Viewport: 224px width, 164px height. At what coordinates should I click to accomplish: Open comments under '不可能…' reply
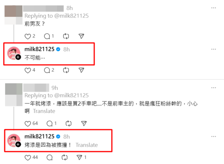(x=47, y=70)
